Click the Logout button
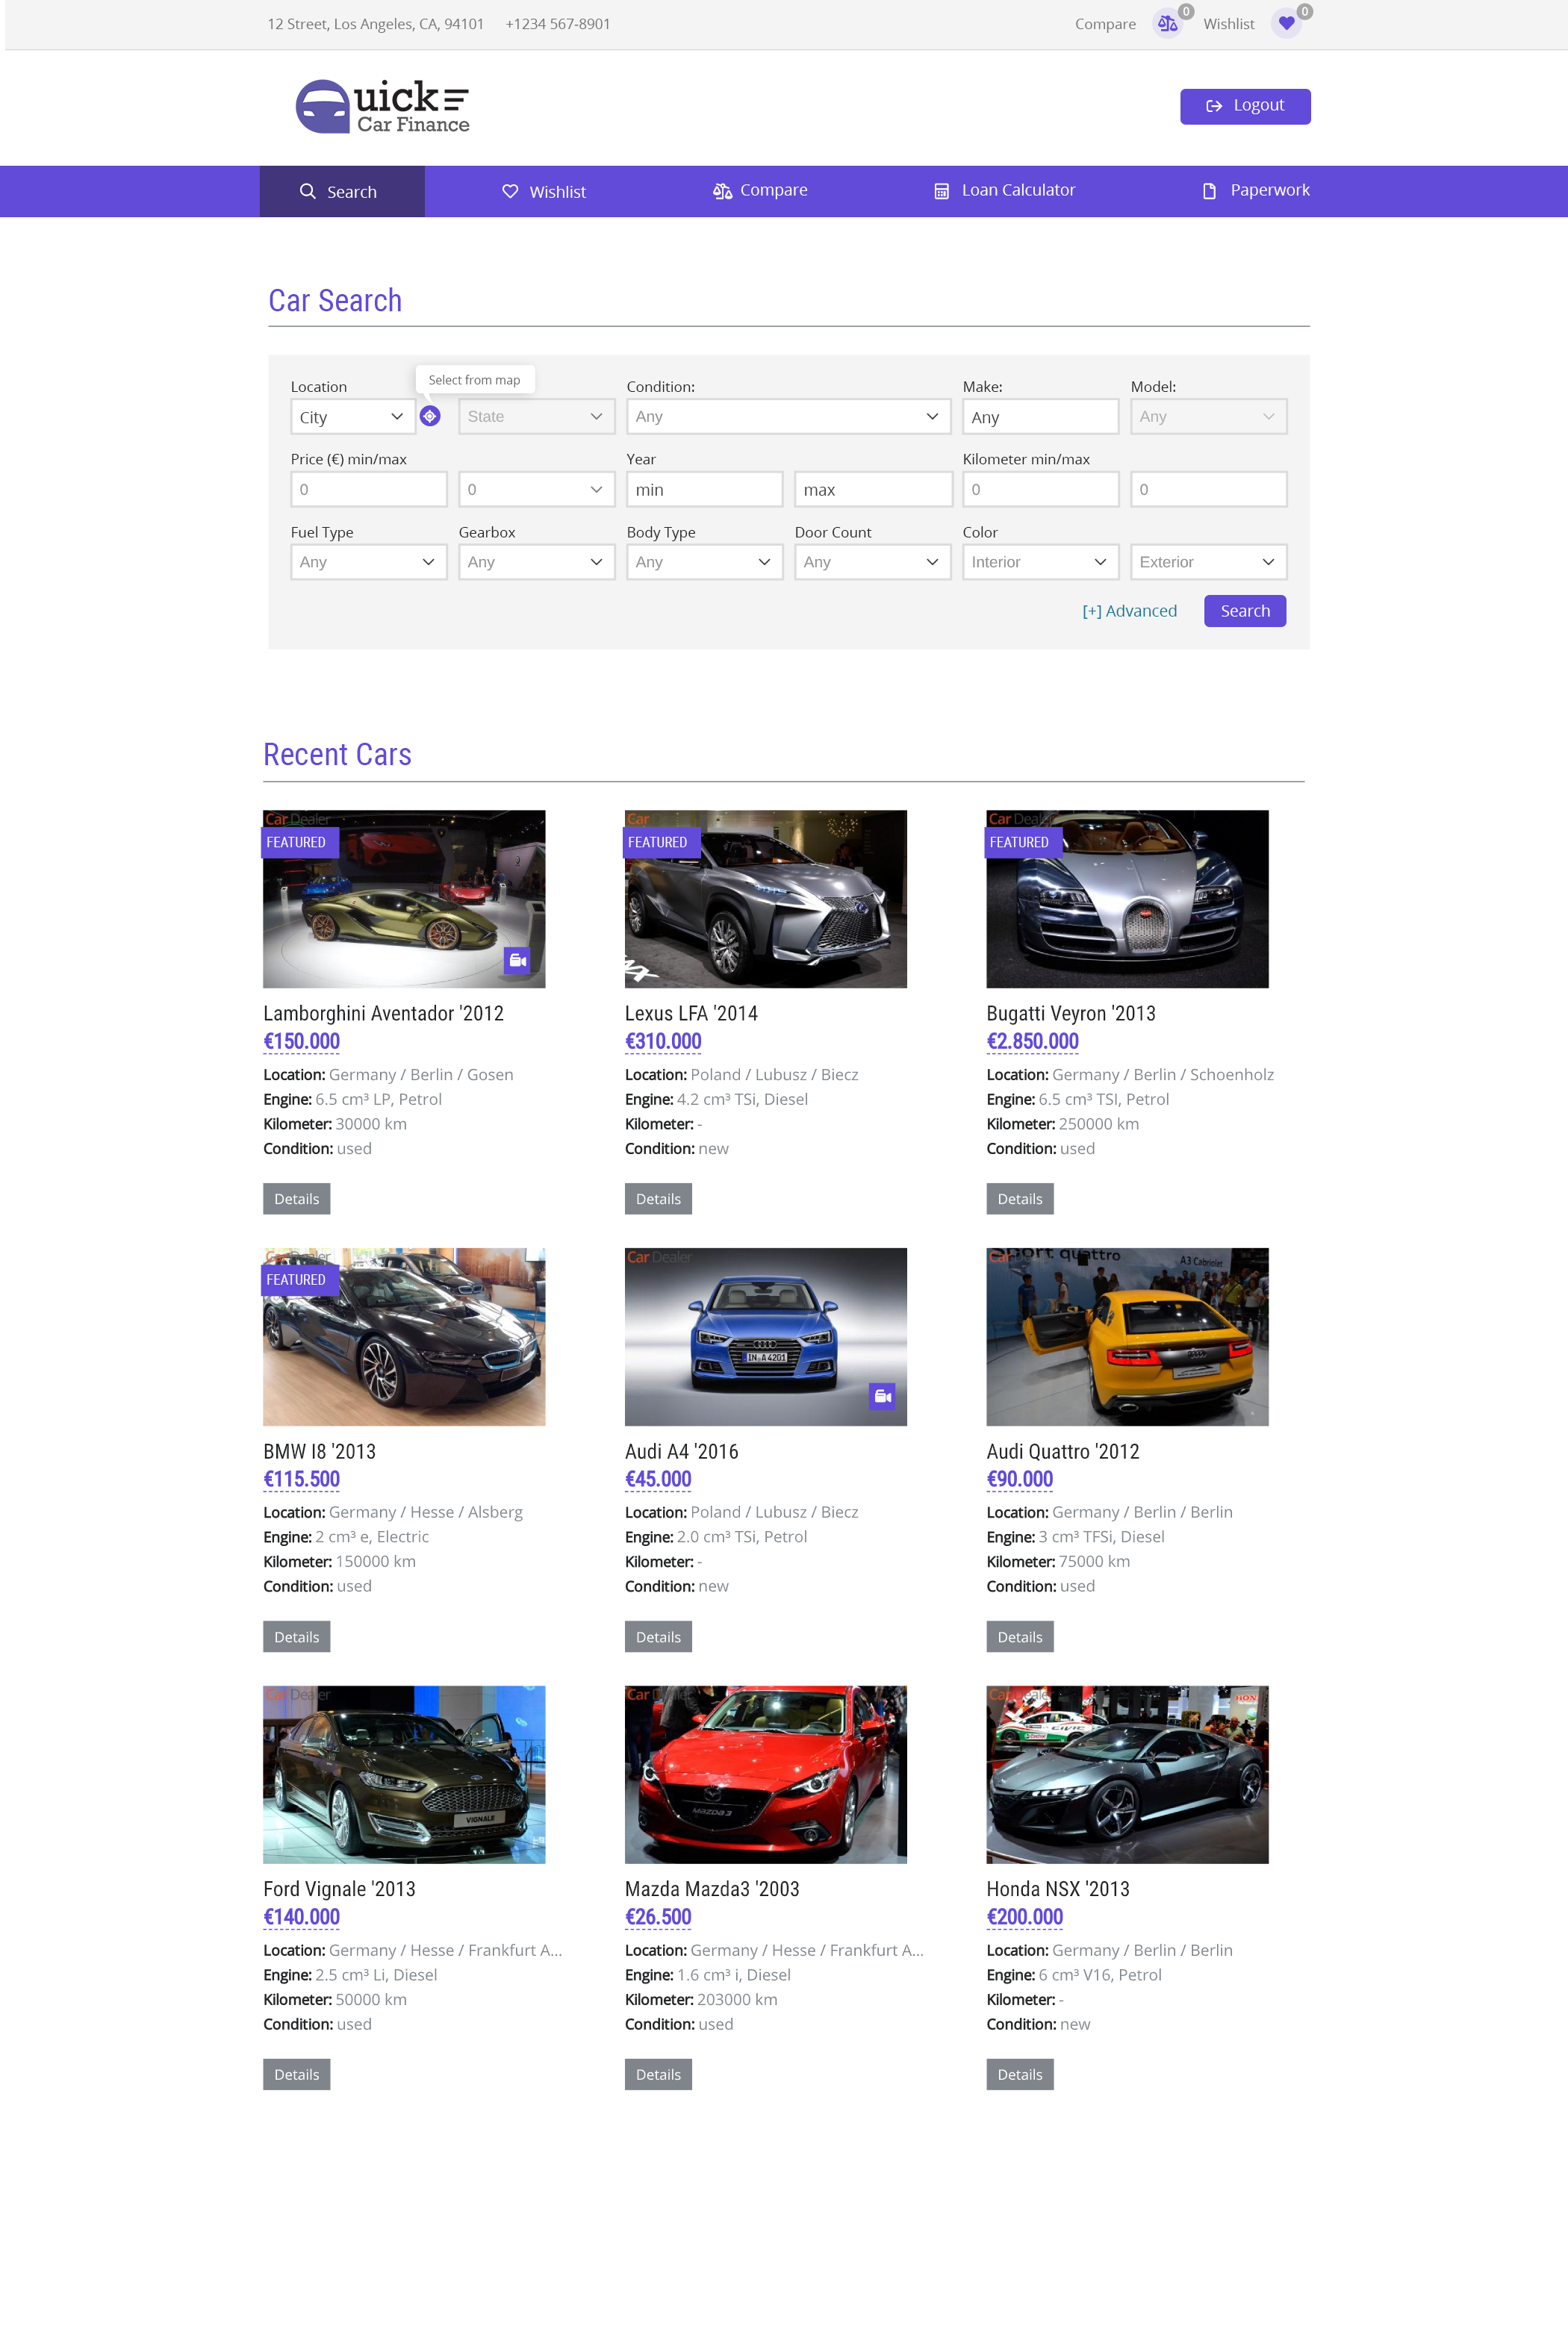Screen dimensions: 1568x2344 click(1245, 106)
